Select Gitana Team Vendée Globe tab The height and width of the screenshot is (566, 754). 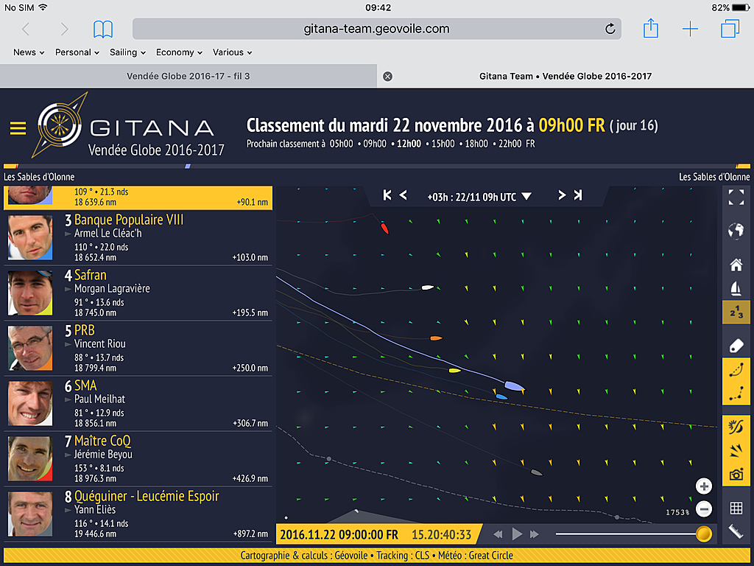pyautogui.click(x=565, y=76)
